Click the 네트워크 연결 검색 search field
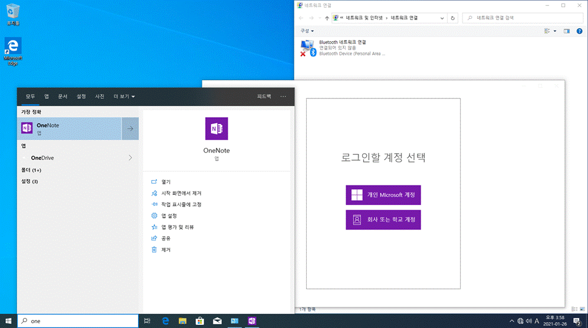The height and width of the screenshot is (328, 588). pyautogui.click(x=523, y=18)
